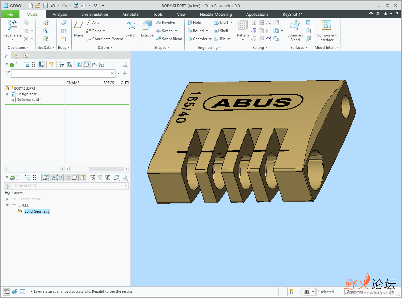Toggle the navigator panel icon in status bar
The width and height of the screenshot is (402, 298).
point(6,292)
